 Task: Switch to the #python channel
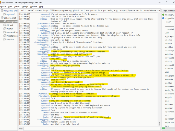click(x=11, y=39)
